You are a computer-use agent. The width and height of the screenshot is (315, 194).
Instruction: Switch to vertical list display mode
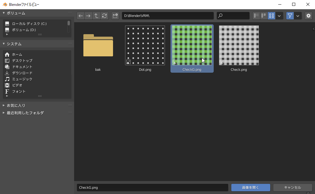256,16
